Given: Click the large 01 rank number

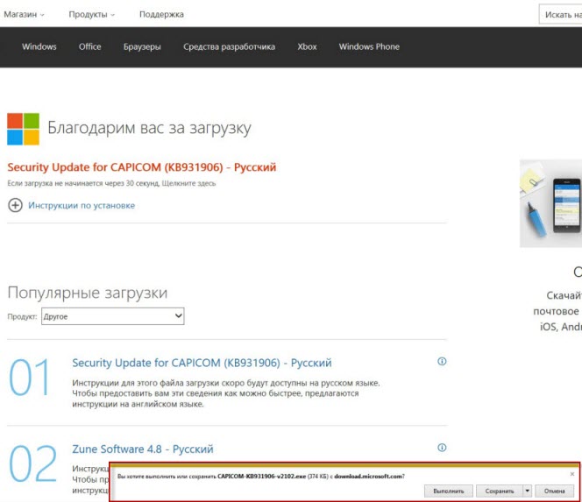Looking at the screenshot, I should tap(29, 378).
